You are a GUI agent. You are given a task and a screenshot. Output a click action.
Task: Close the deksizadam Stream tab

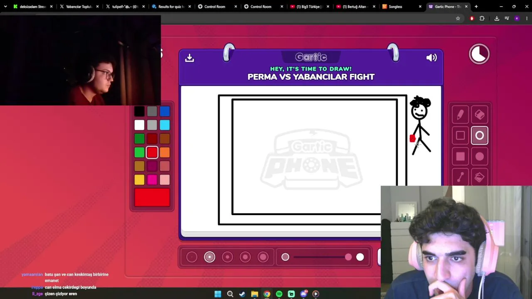51,7
